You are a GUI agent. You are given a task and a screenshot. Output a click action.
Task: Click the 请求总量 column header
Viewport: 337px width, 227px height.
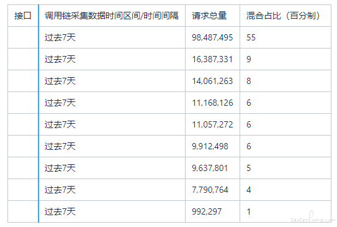pos(212,16)
